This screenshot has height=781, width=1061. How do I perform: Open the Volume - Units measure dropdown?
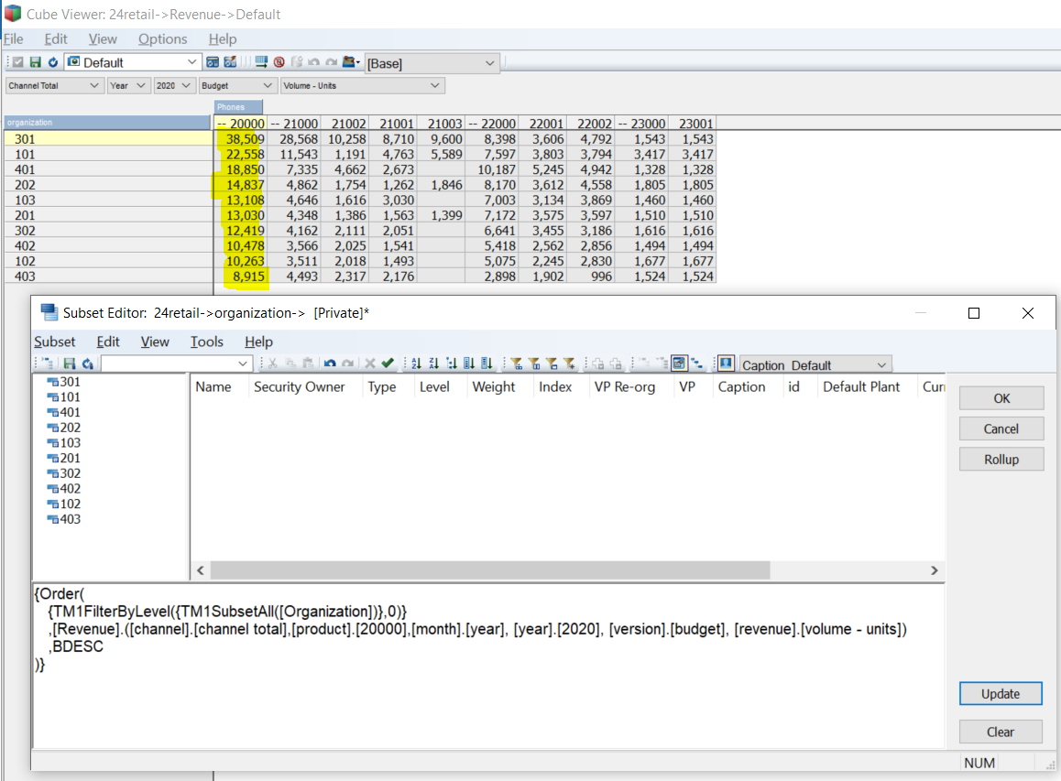click(x=435, y=85)
